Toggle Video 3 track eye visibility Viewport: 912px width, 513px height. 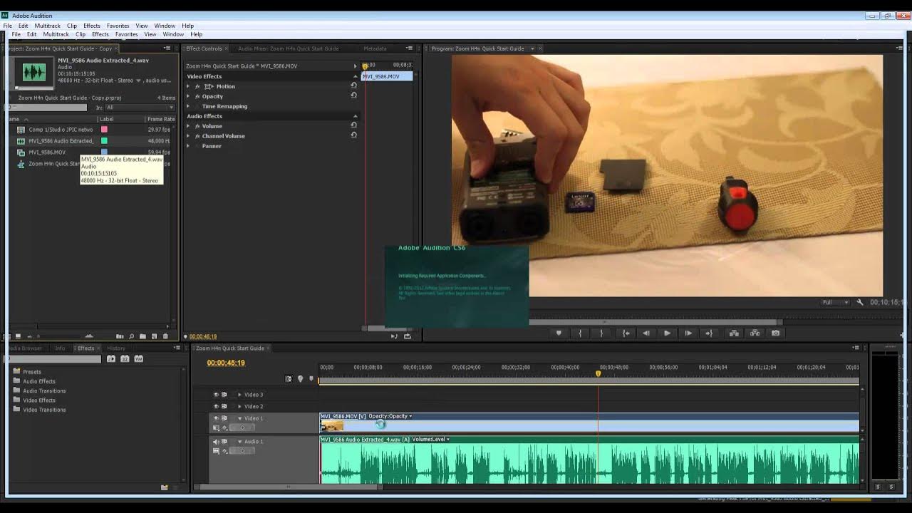point(216,394)
